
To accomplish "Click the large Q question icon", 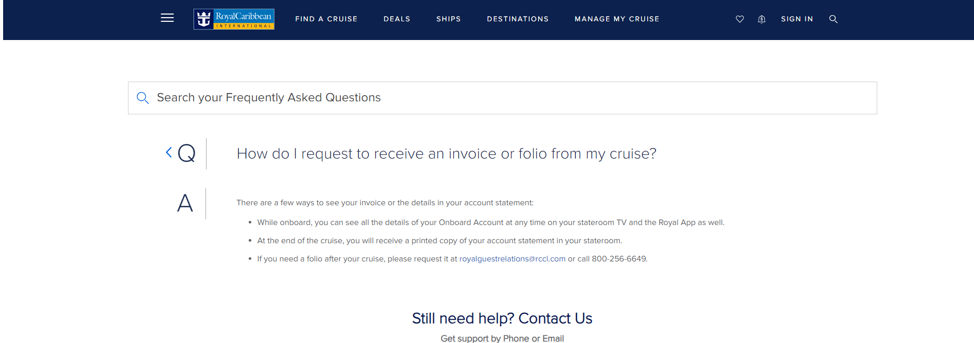I will pyautogui.click(x=186, y=153).
